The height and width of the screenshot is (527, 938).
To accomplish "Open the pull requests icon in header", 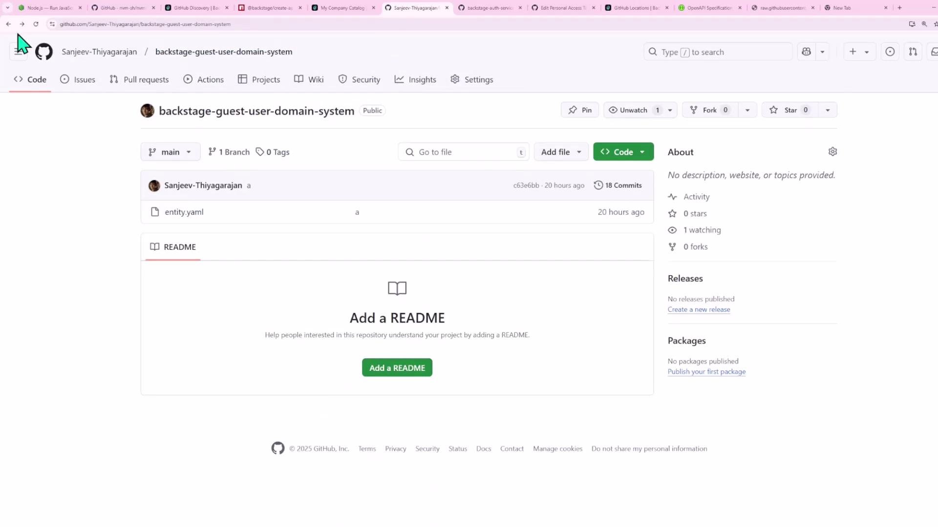I will click(913, 52).
